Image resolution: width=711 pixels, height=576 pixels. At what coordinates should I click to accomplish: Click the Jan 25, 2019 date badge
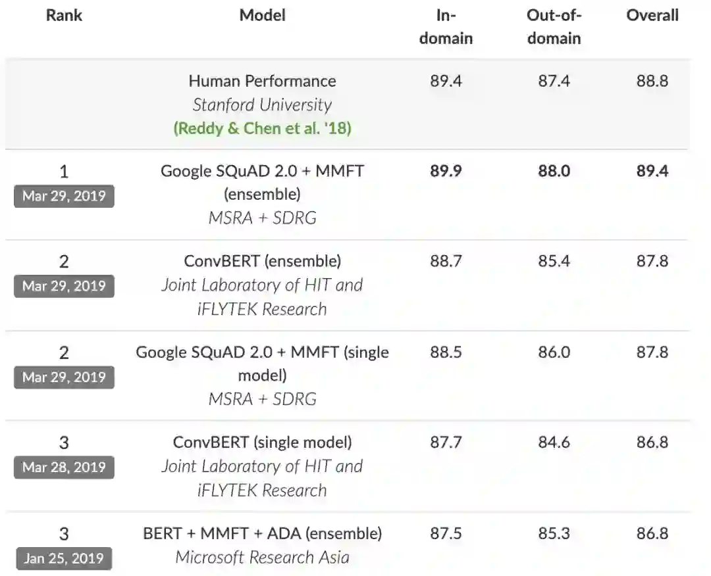point(64,558)
